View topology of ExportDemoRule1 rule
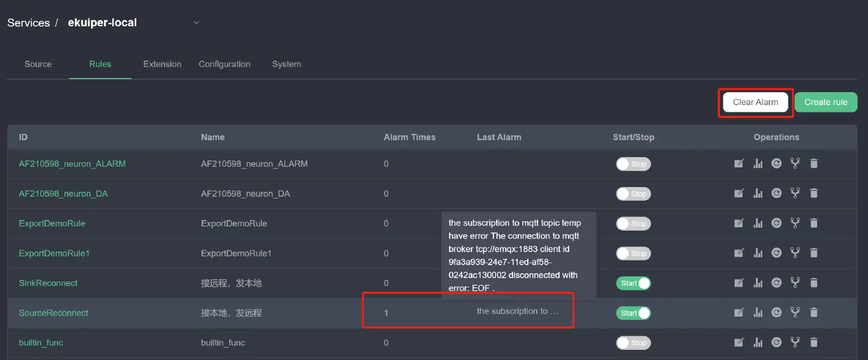Screen dimensions: 868x360 click(795, 253)
